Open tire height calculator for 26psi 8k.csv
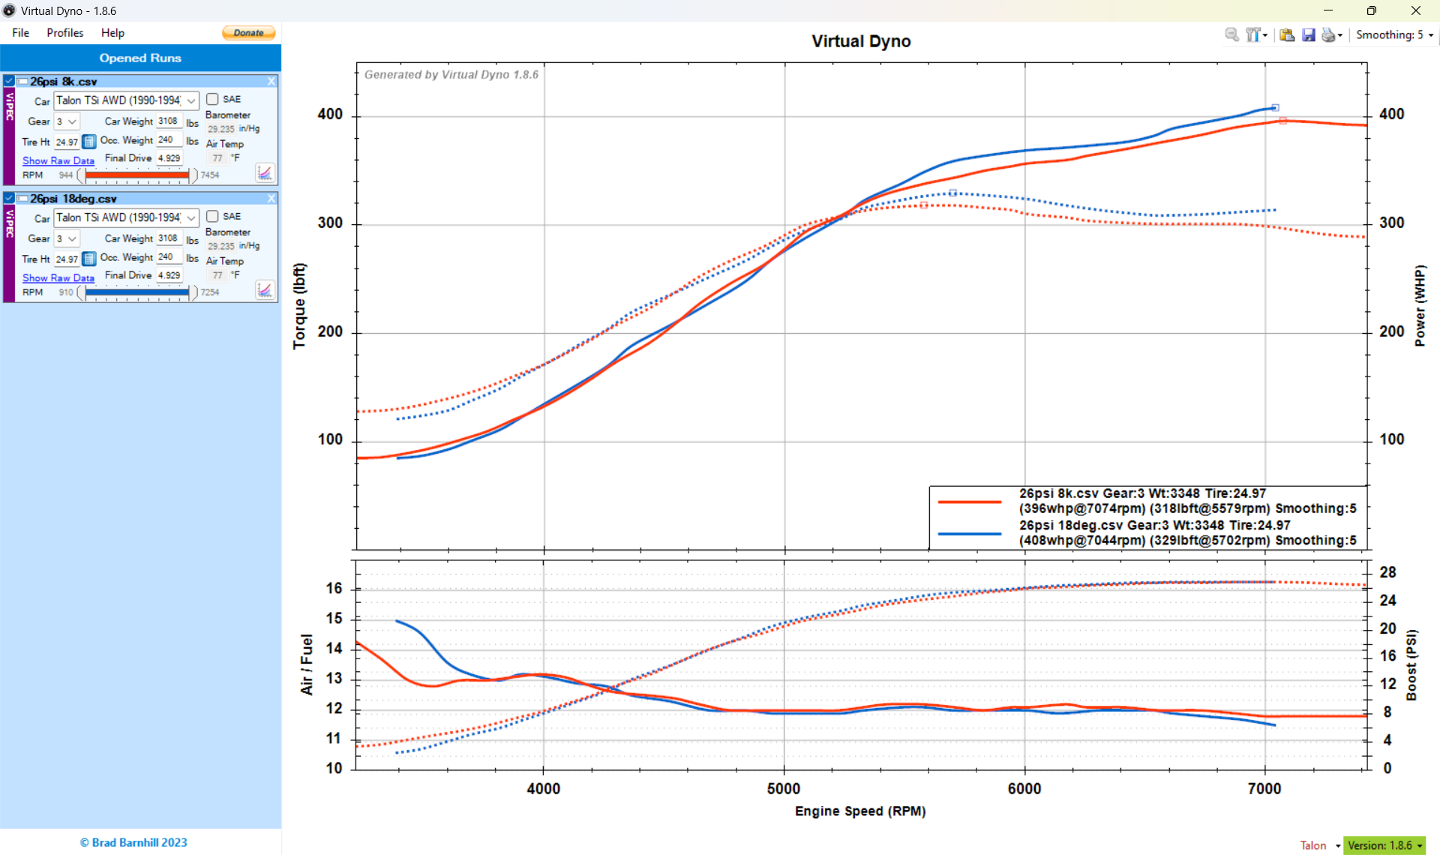This screenshot has width=1440, height=855. (88, 142)
